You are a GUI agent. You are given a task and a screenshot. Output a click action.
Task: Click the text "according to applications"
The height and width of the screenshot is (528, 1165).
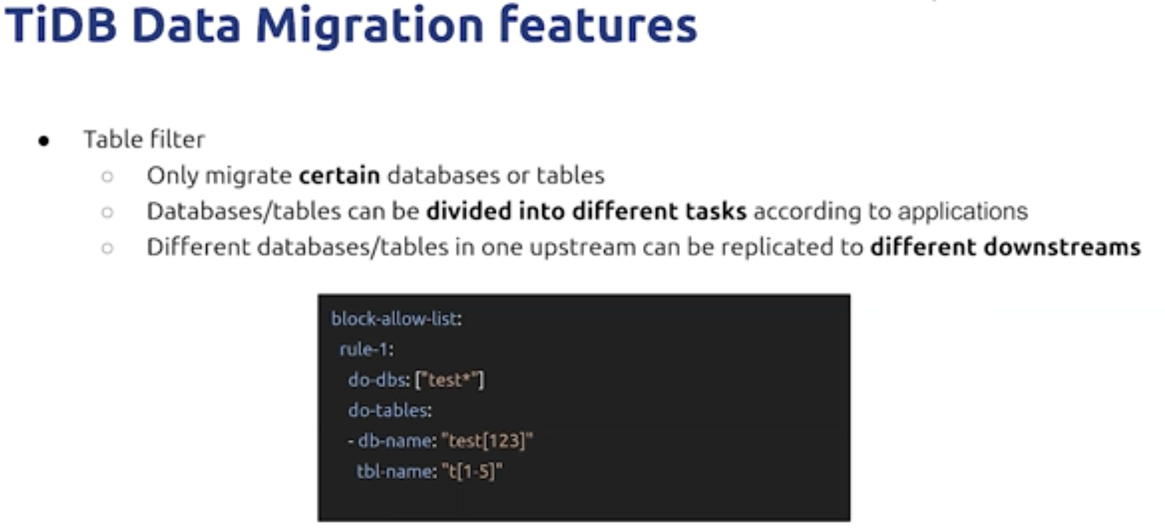pos(890,212)
